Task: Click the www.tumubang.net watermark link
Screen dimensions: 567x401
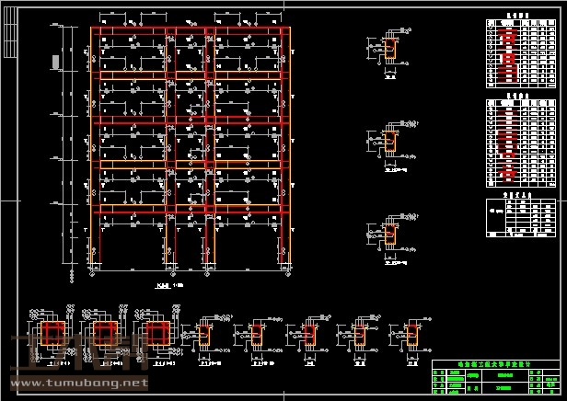Action: point(75,382)
